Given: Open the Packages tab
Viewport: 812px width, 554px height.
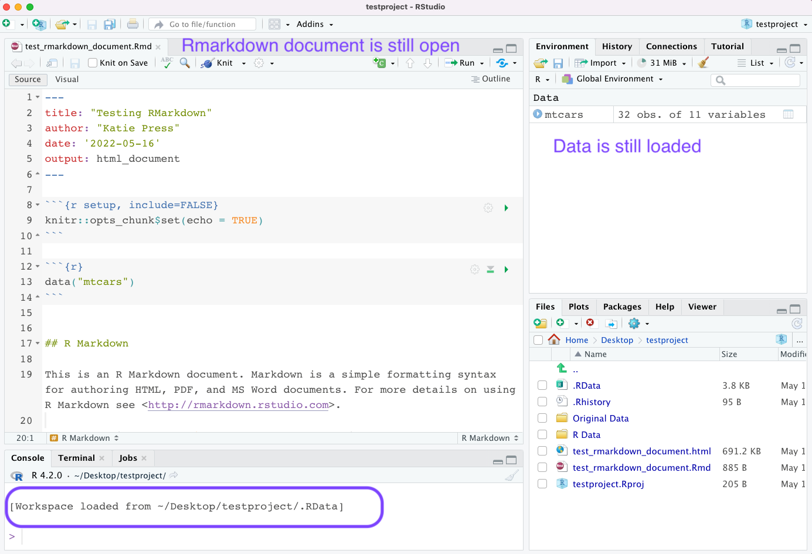Looking at the screenshot, I should pos(622,307).
